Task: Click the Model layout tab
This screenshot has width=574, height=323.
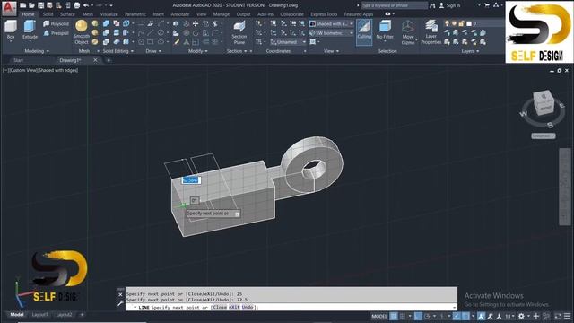Action: (x=17, y=315)
